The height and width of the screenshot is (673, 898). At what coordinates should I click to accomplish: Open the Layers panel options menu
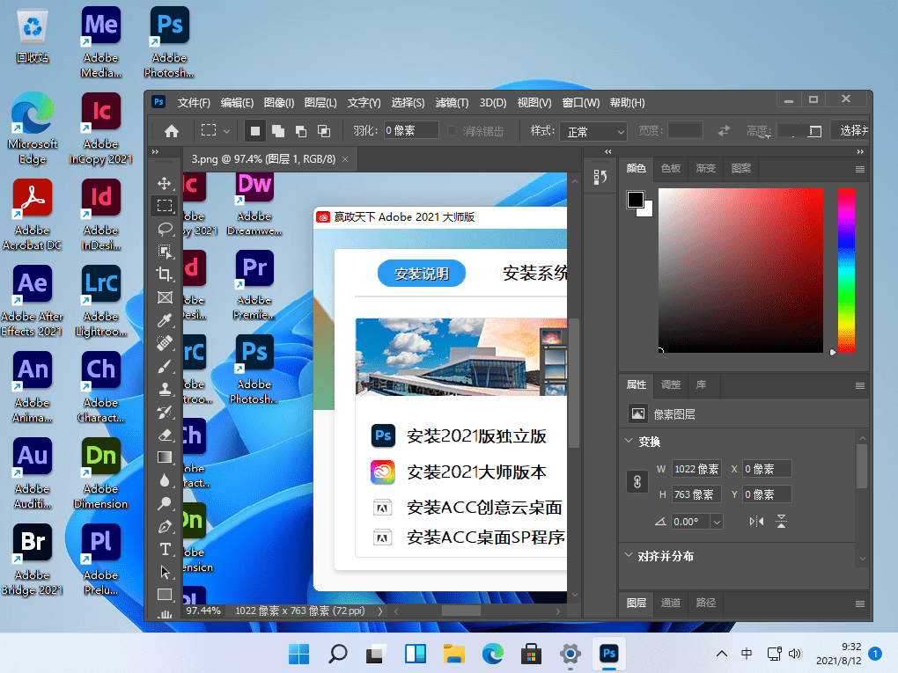pos(859,604)
